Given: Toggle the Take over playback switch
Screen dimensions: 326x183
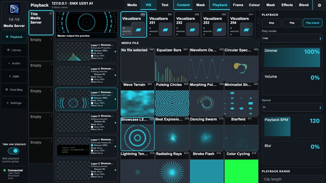Looking at the screenshot, I should 13,151.
